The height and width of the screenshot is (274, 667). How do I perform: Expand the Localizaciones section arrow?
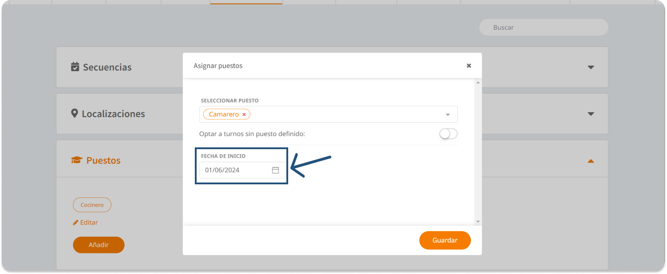tap(591, 114)
